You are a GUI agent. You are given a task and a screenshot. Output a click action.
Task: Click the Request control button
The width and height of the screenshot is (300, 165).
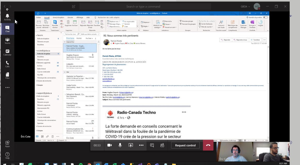[185, 145]
